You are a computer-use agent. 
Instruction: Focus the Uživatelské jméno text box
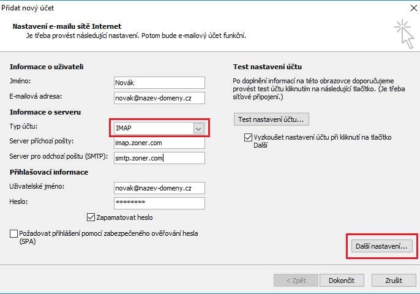pos(159,188)
